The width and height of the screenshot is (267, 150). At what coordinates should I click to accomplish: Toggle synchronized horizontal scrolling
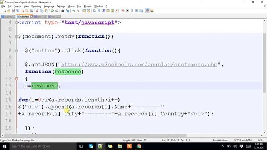click(88, 11)
